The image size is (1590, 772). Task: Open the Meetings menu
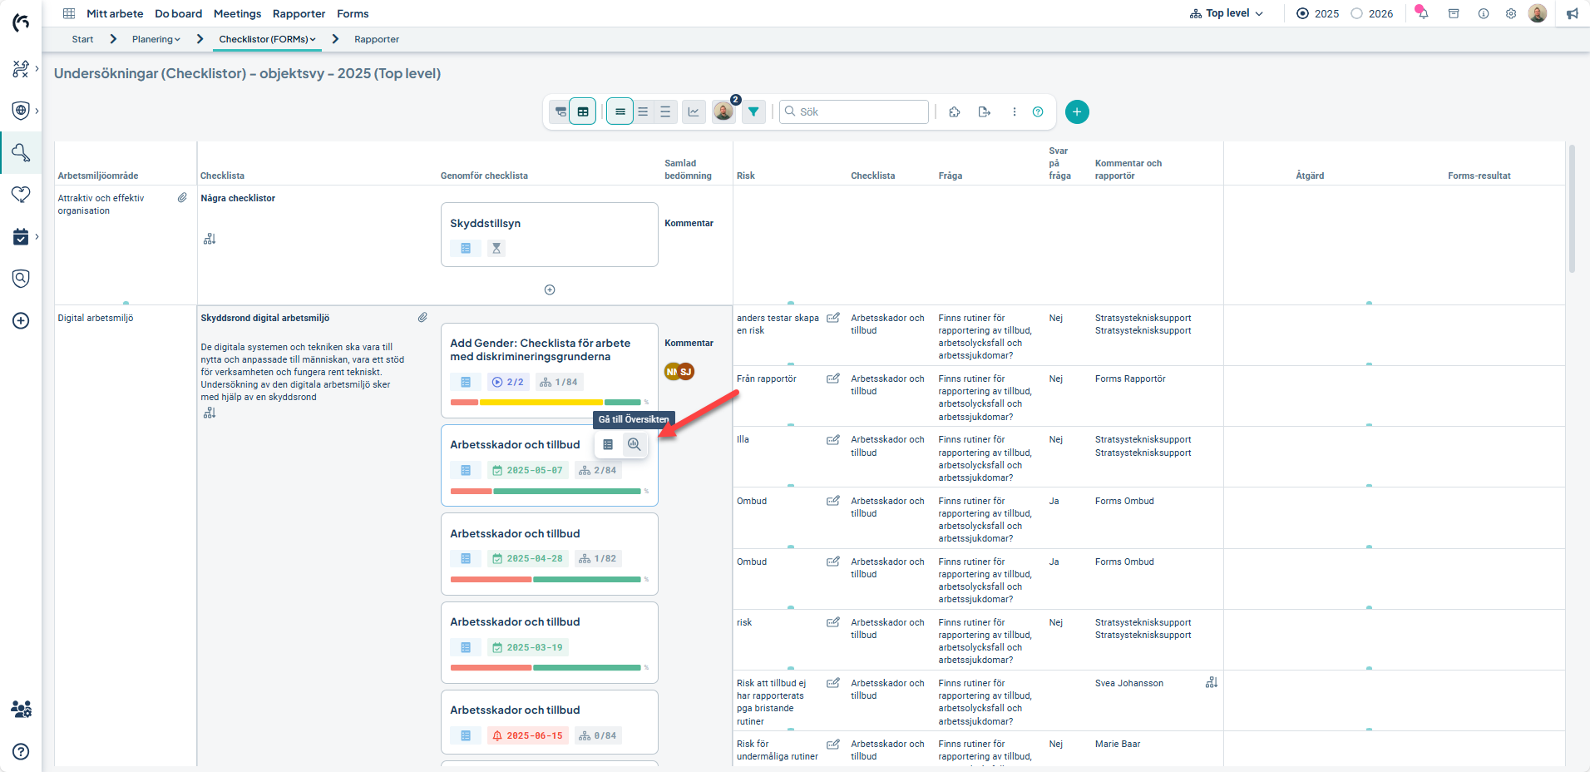click(x=237, y=13)
